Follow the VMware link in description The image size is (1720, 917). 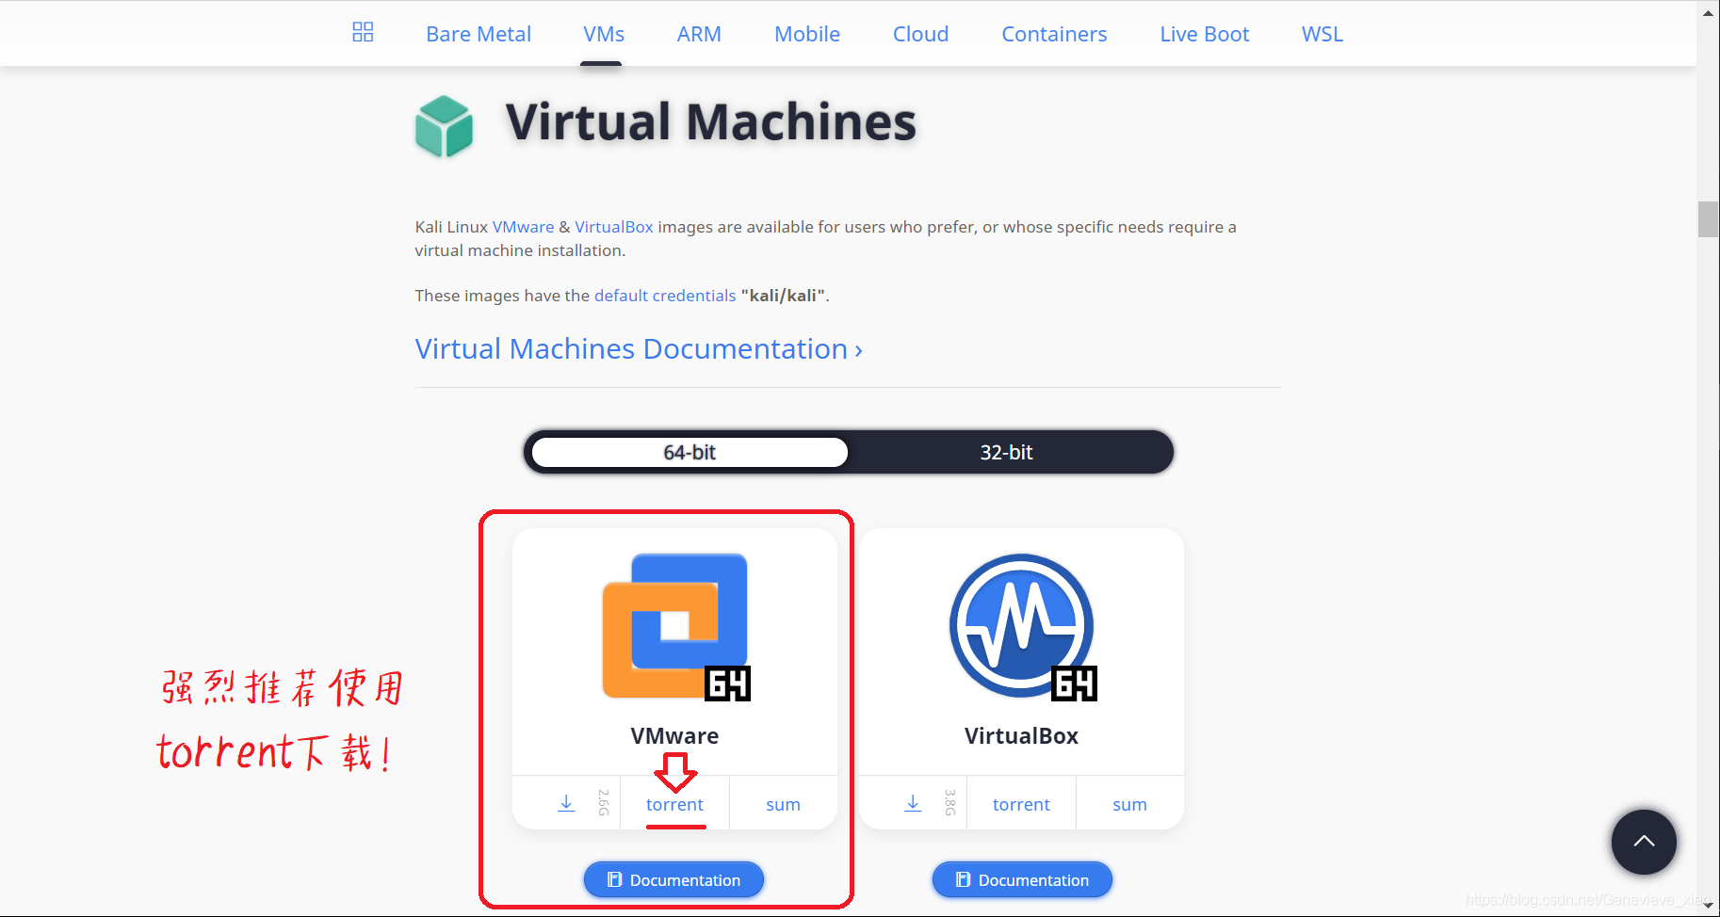tap(523, 227)
